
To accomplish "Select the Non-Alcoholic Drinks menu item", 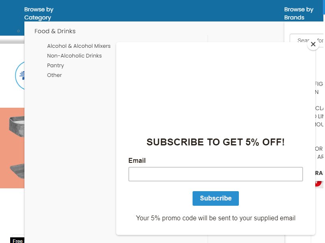I will point(74,55).
